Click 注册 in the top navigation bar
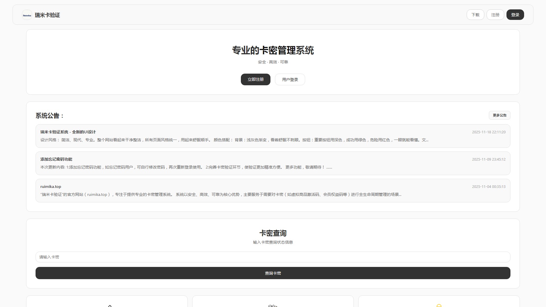 pos(495,14)
